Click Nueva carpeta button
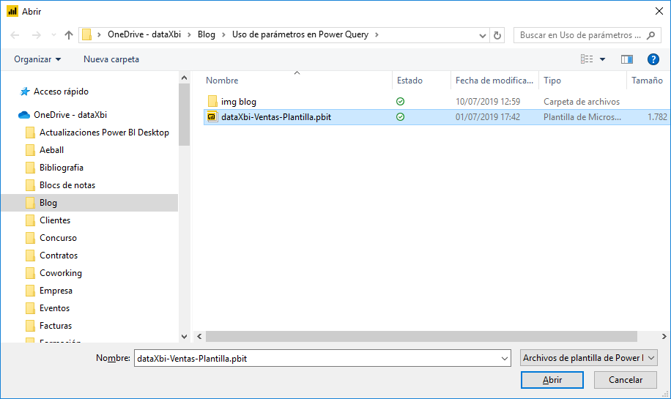 point(111,59)
